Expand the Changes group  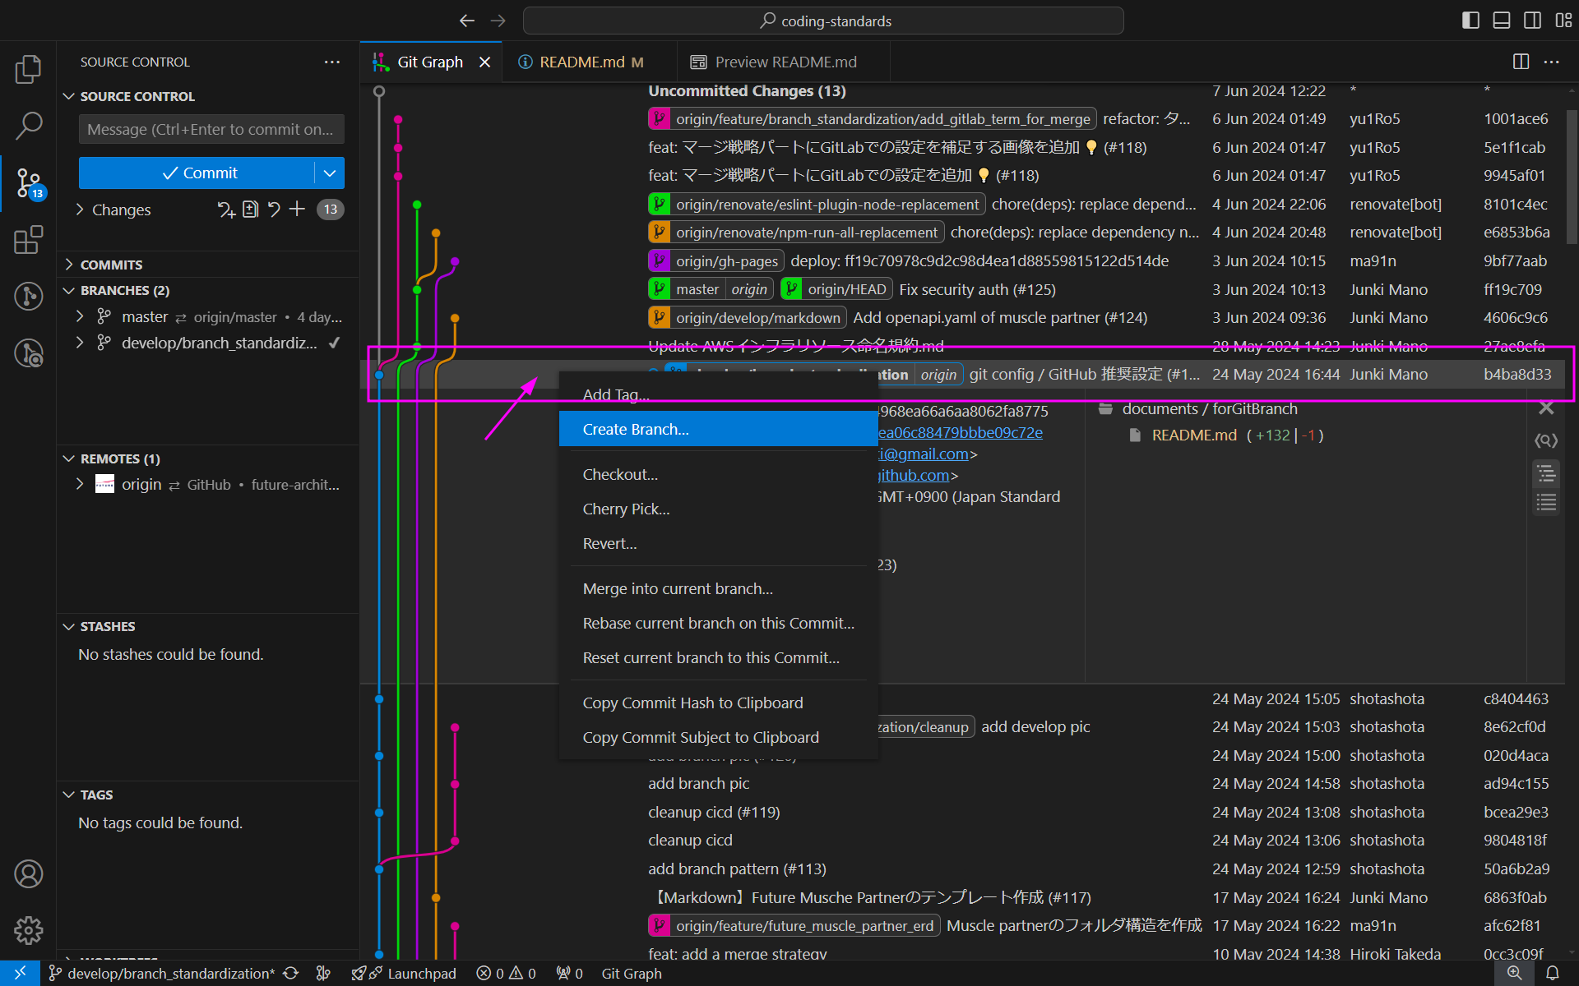(80, 210)
